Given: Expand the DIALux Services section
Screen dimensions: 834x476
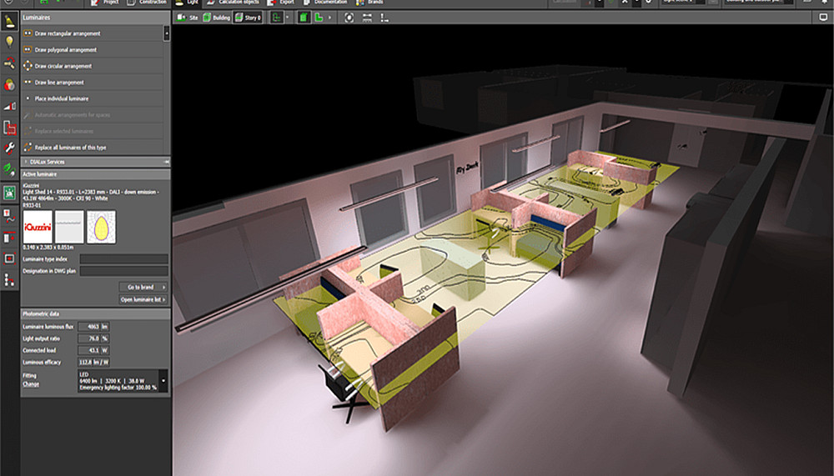Looking at the screenshot, I should click(x=95, y=162).
